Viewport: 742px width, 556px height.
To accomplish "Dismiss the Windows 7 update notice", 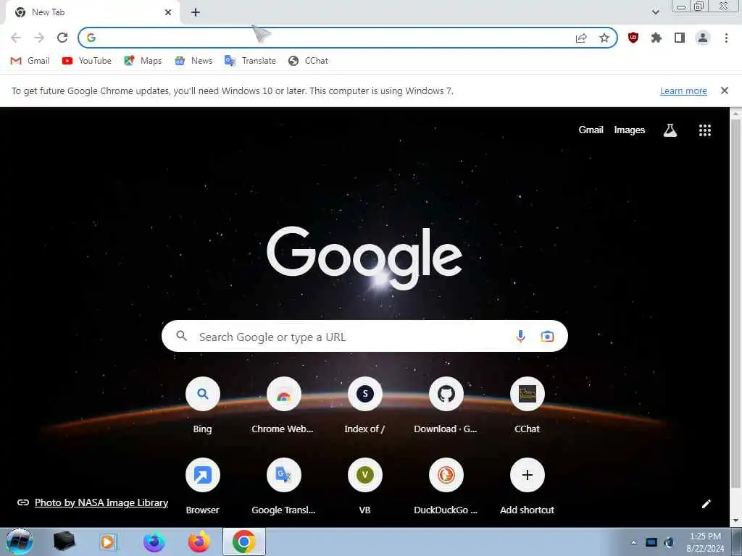I will pos(724,90).
